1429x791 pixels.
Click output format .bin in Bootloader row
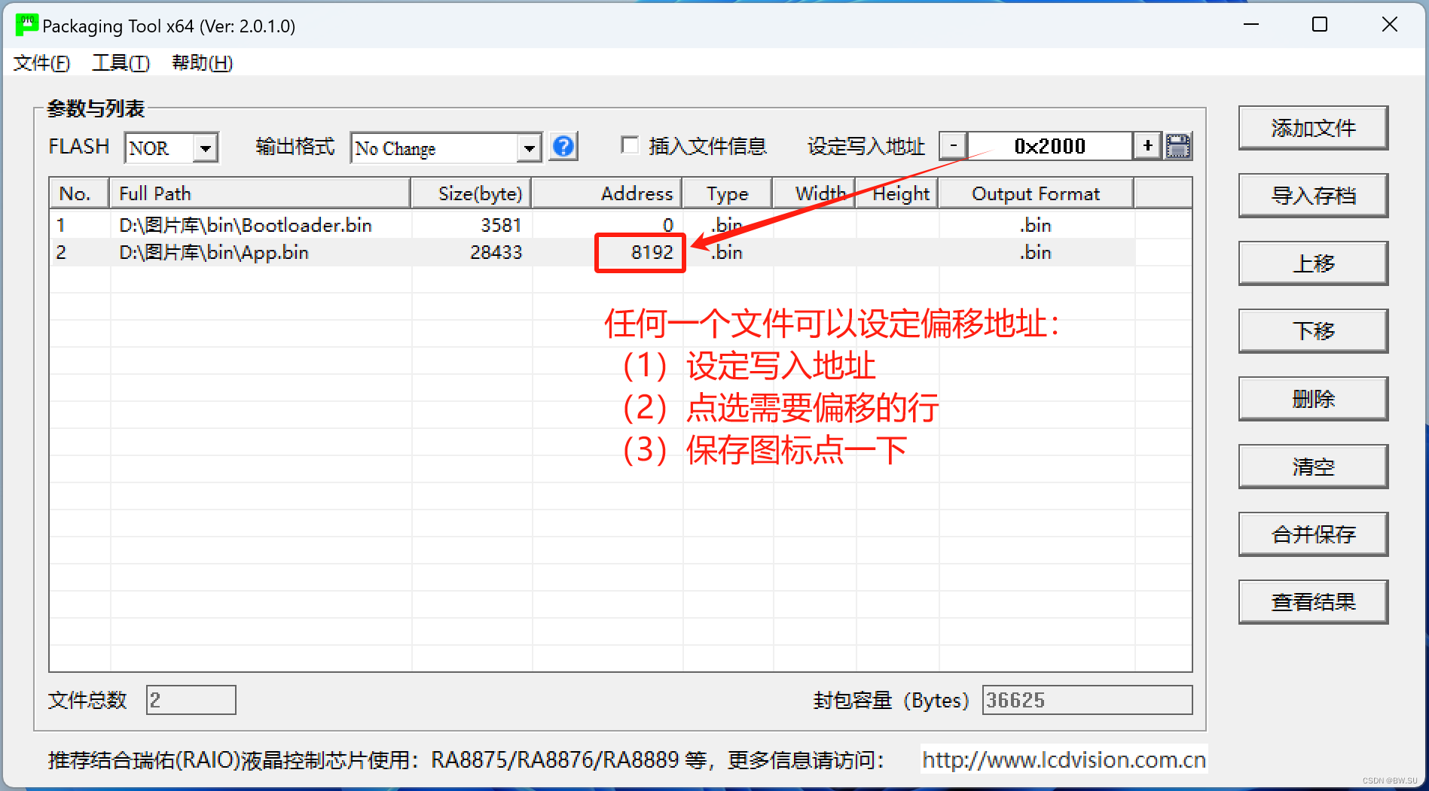1036,225
